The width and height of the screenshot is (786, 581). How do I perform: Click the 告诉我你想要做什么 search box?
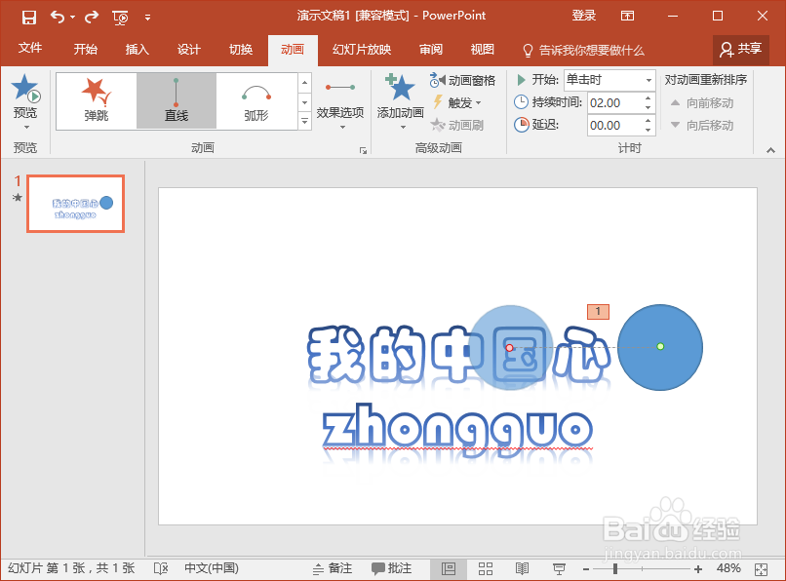tap(583, 50)
